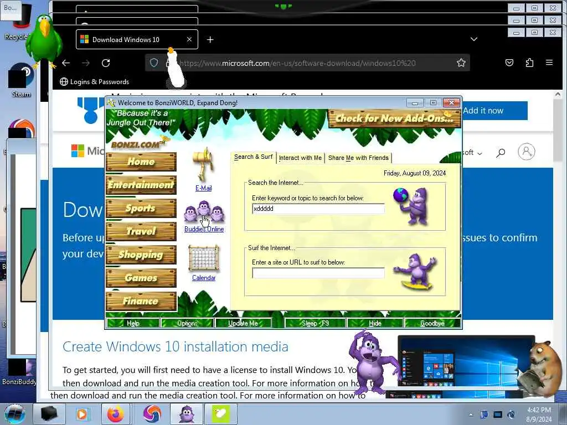This screenshot has height=425, width=567.
Task: Close the Download Windows 10 tab
Action: pos(189,39)
